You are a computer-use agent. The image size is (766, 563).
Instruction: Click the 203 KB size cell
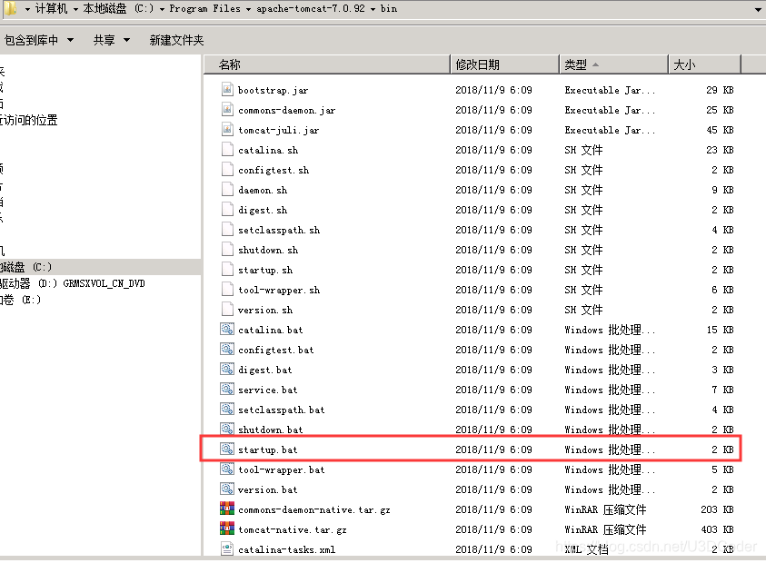[x=717, y=509]
